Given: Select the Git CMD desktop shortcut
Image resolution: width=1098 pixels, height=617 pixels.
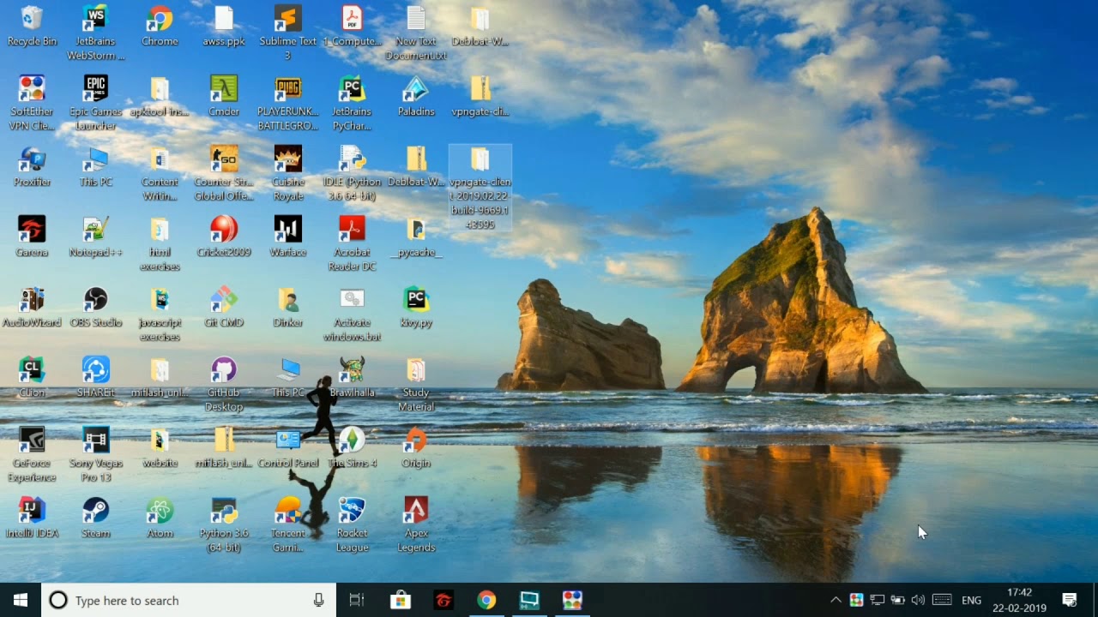Looking at the screenshot, I should tap(224, 307).
